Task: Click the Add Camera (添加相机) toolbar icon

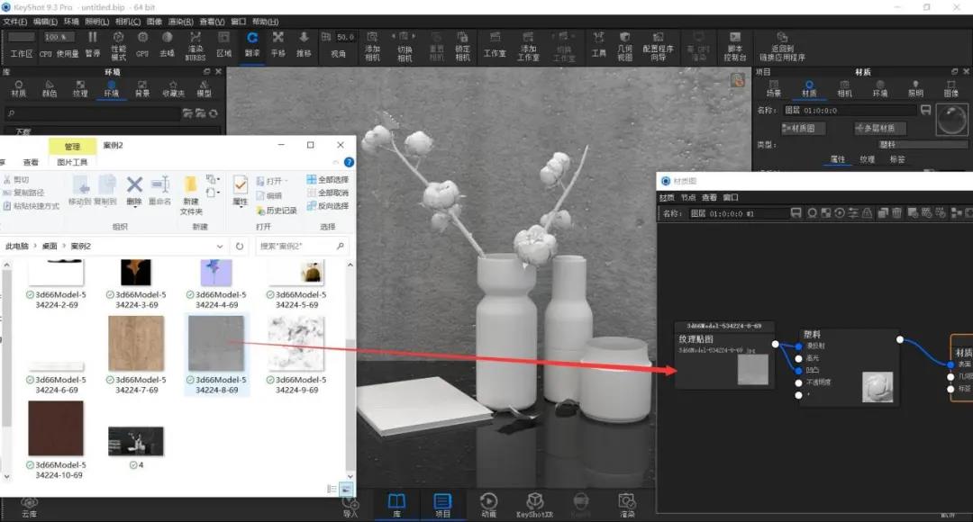Action: 372,46
